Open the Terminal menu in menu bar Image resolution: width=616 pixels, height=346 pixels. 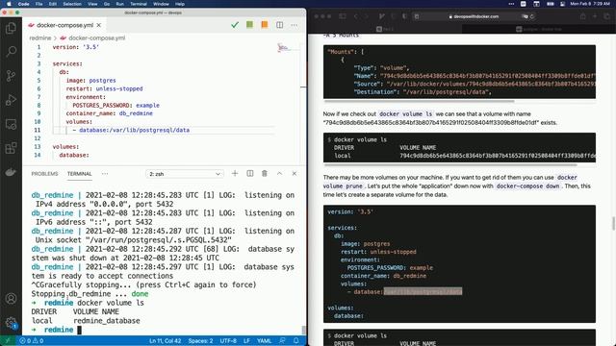click(x=139, y=4)
